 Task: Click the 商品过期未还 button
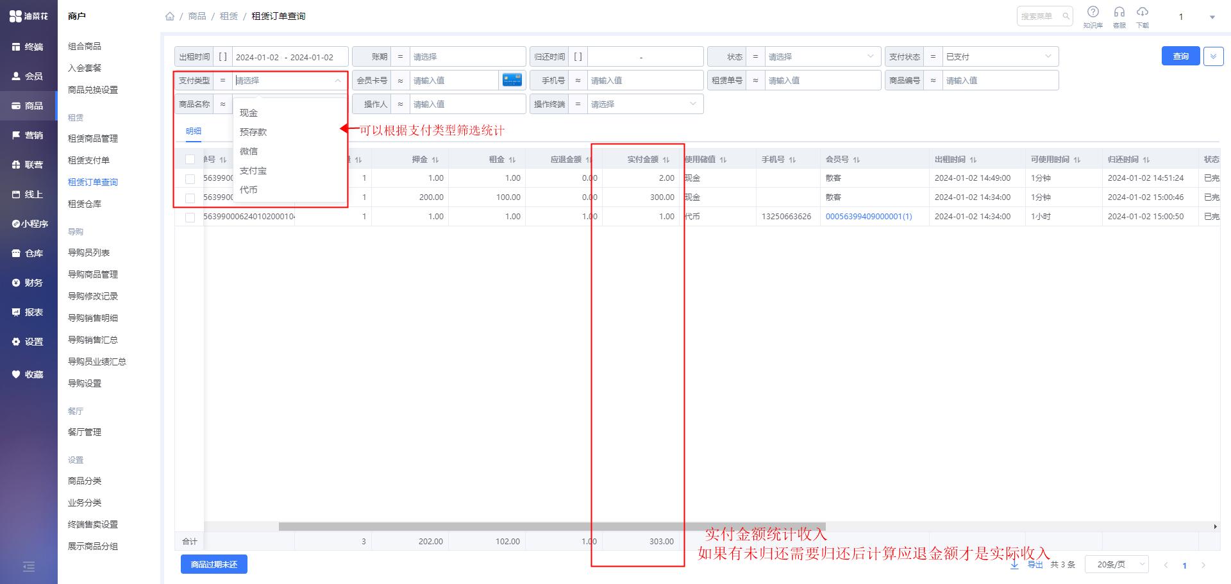214,565
